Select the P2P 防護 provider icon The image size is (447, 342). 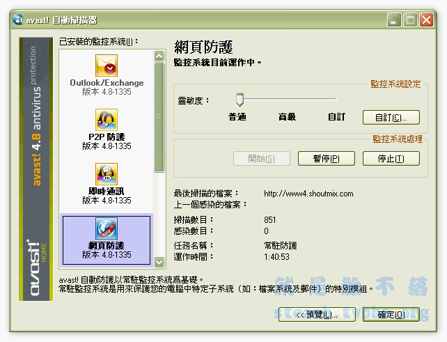coord(107,120)
